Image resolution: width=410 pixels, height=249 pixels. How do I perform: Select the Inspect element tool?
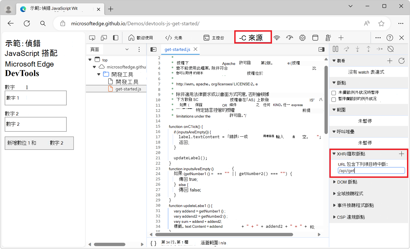tap(92, 38)
